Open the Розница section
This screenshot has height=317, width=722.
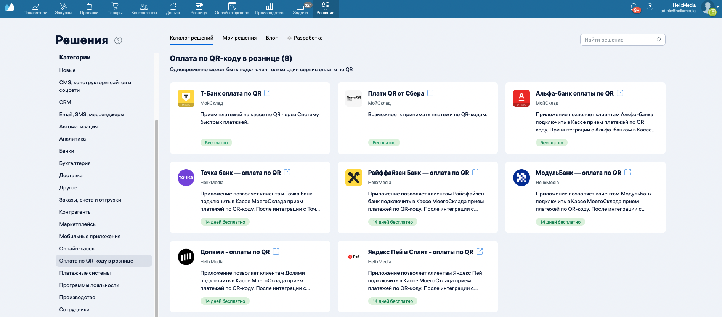pos(199,9)
